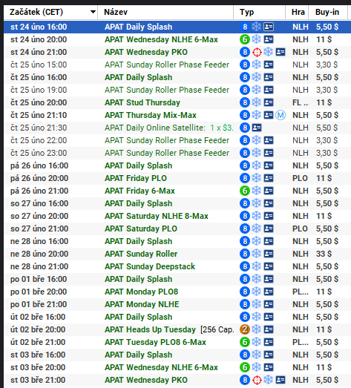Viewport: 351px width, 388px height.
Task: Select the APAT Sunday Deepstack tournament
Action: [x=177, y=266]
